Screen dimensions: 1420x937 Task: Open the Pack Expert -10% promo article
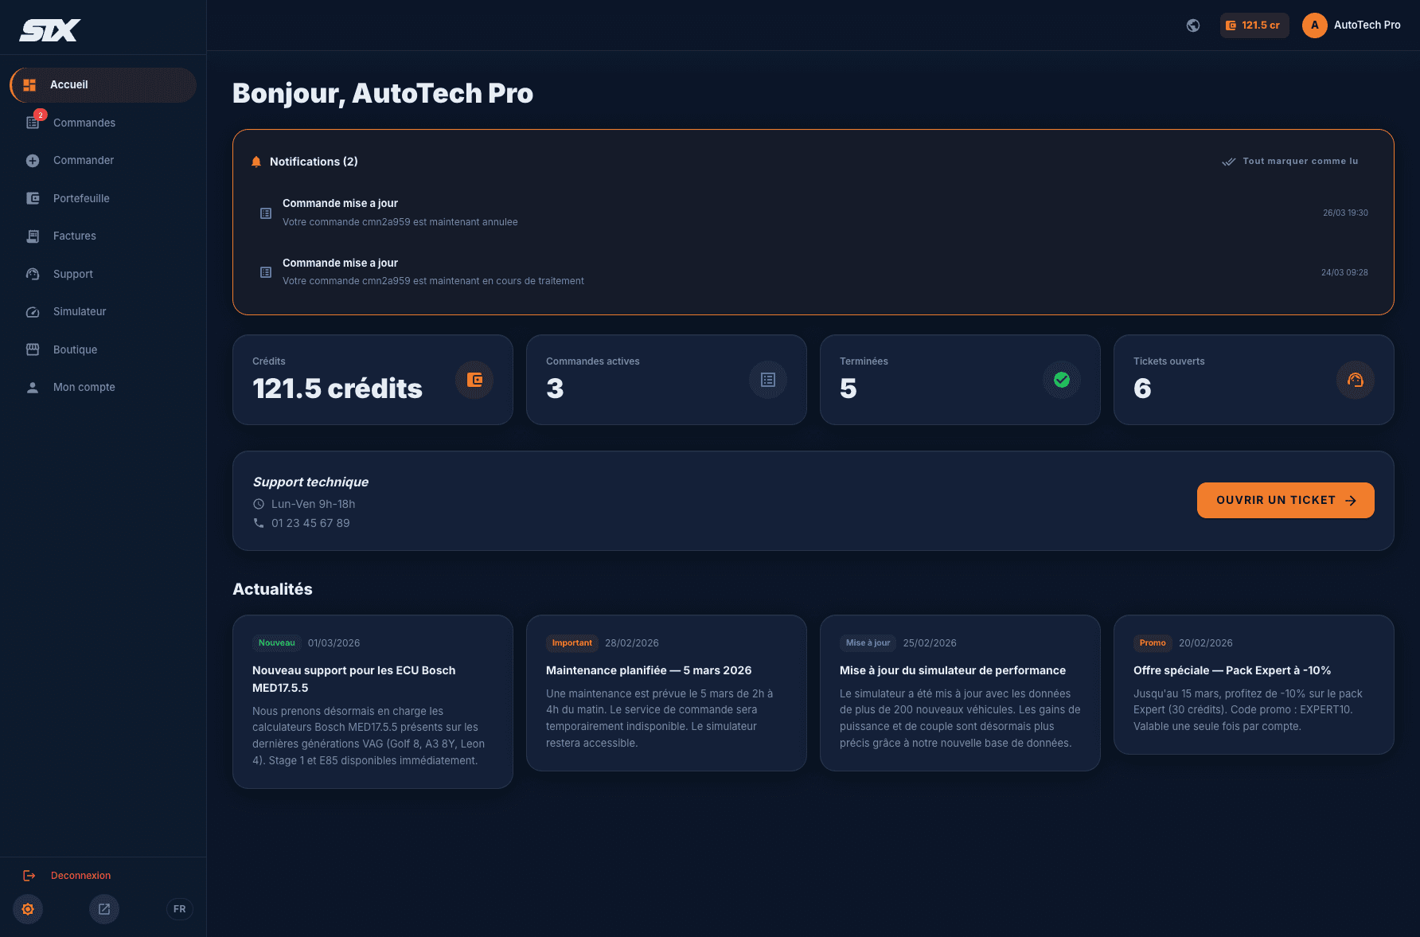[1254, 685]
